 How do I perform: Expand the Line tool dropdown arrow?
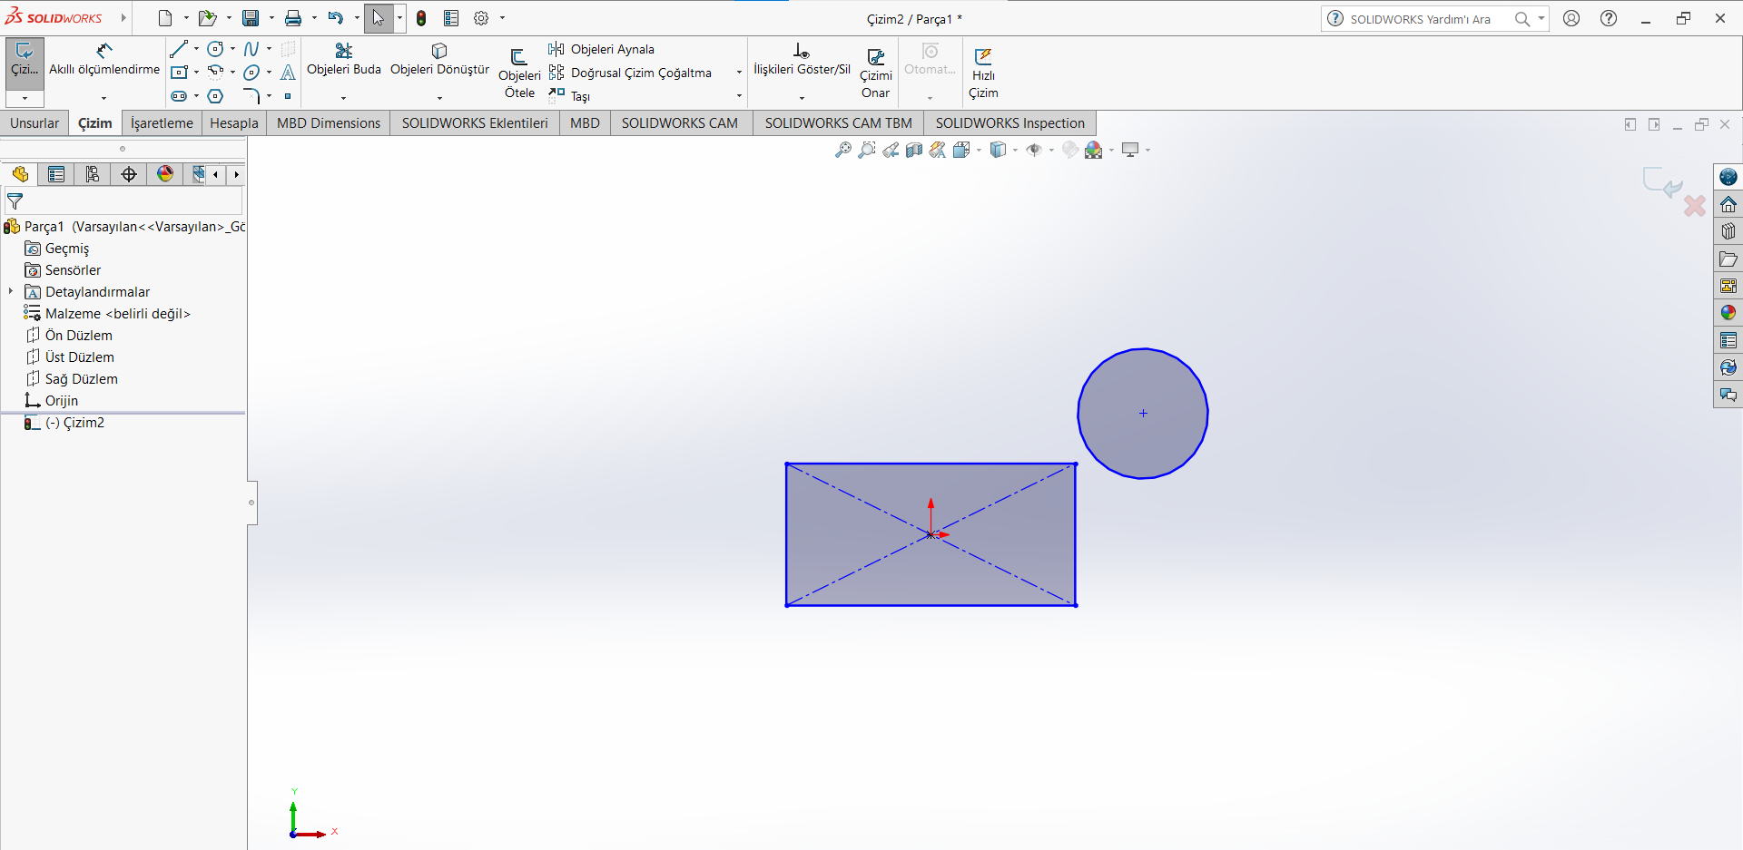pyautogui.click(x=196, y=49)
